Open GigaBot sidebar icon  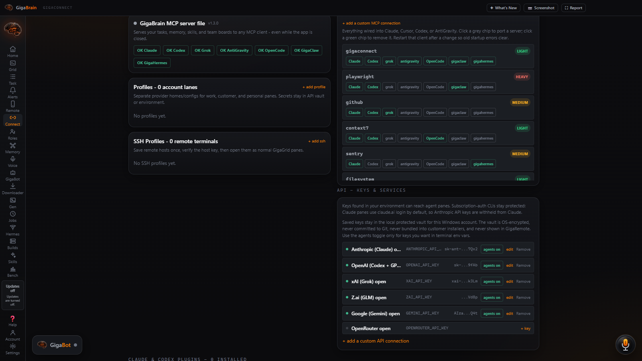pyautogui.click(x=12, y=175)
